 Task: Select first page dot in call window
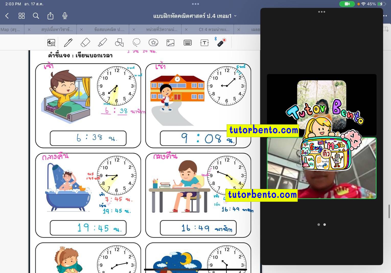click(319, 224)
